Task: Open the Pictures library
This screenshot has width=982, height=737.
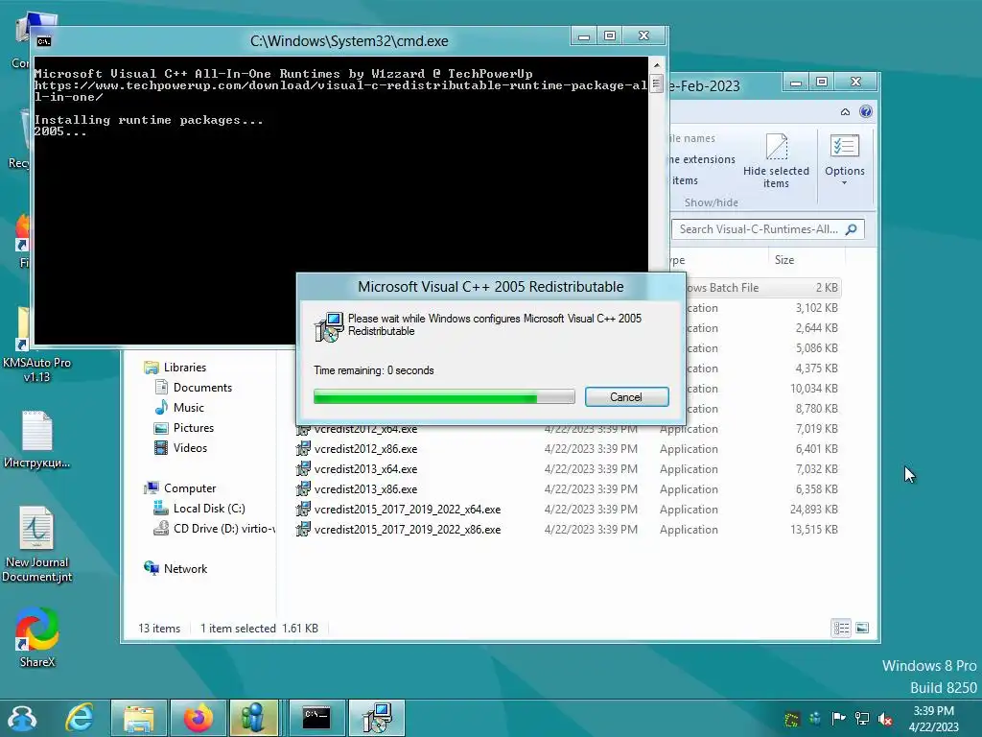Action: click(194, 427)
